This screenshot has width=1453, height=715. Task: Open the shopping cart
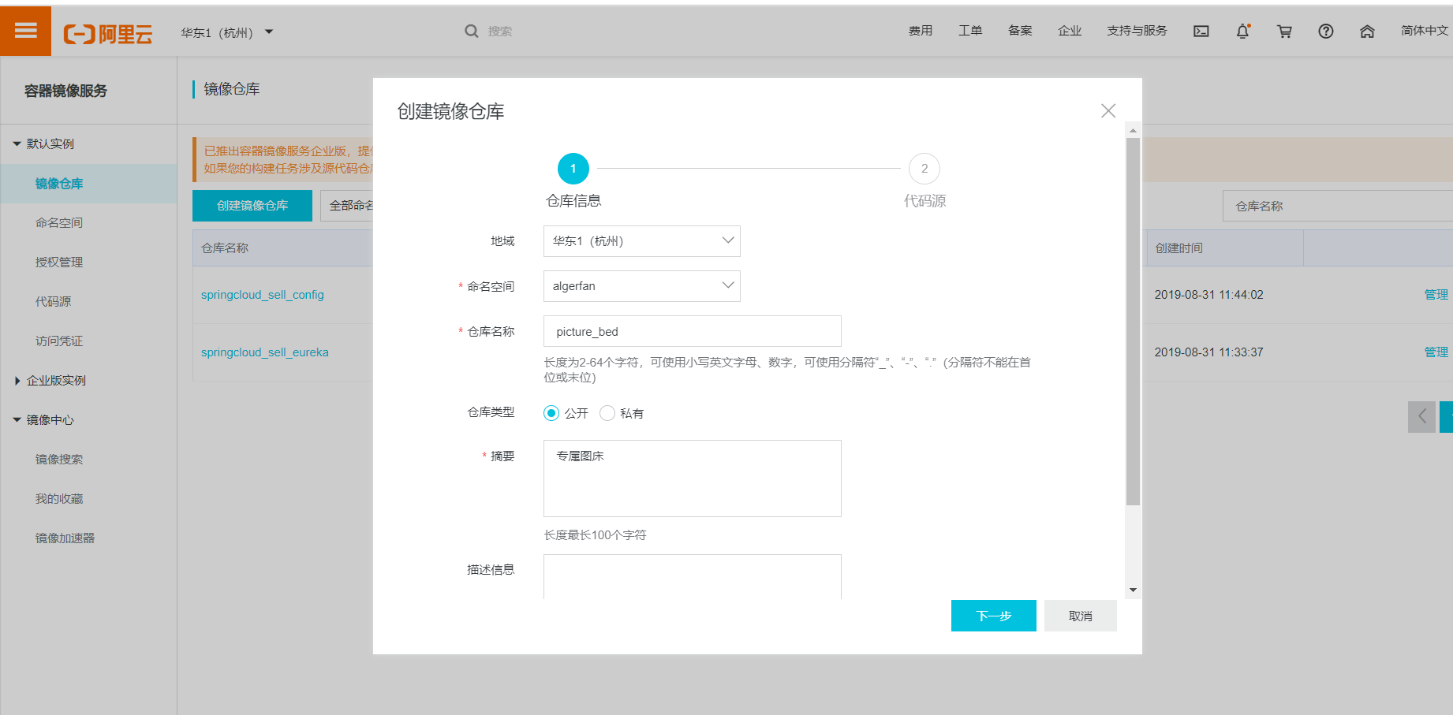point(1284,32)
